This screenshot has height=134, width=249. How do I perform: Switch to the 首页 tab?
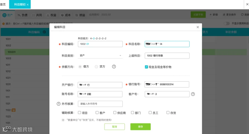(x=3, y=4)
